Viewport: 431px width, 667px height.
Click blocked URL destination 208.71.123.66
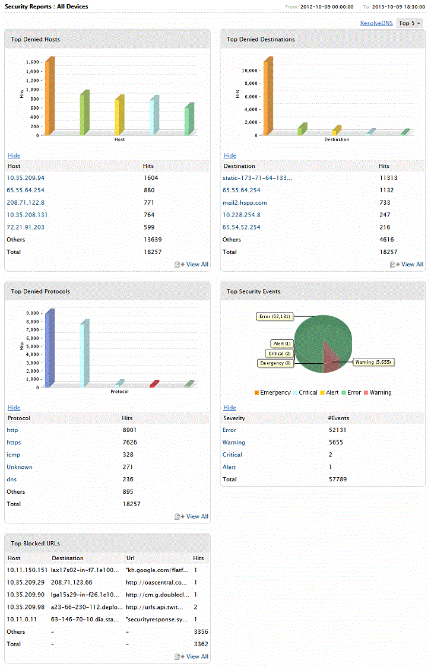click(x=71, y=582)
